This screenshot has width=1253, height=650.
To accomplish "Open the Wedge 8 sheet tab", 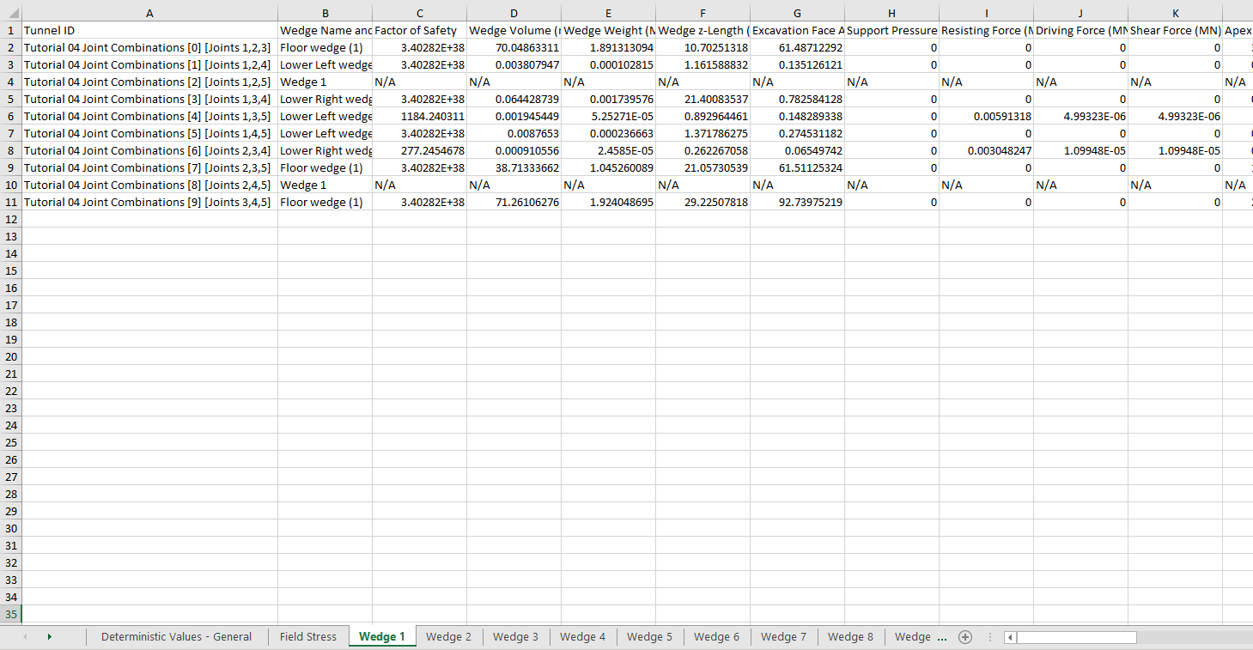I will tap(850, 637).
